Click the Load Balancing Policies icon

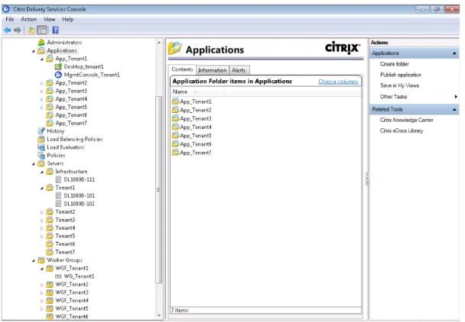[x=41, y=139]
